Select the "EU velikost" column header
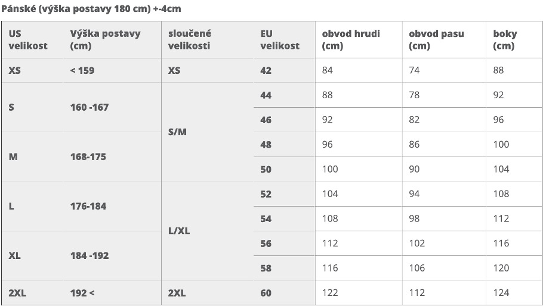 (280, 39)
